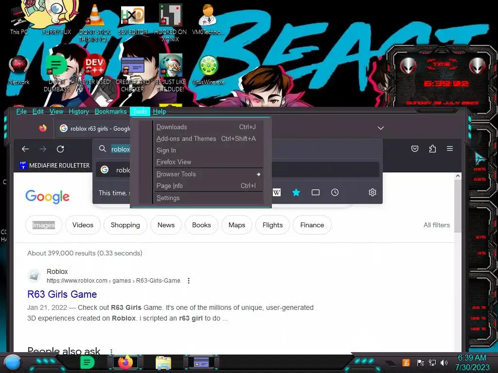Click the Wikipedia search engine shortcut
This screenshot has height=373, width=498.
tap(277, 192)
